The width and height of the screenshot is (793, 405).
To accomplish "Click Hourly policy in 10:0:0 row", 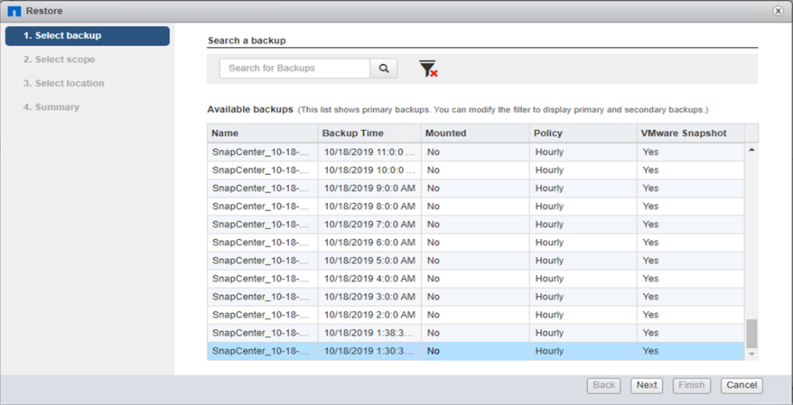I will pos(549,170).
